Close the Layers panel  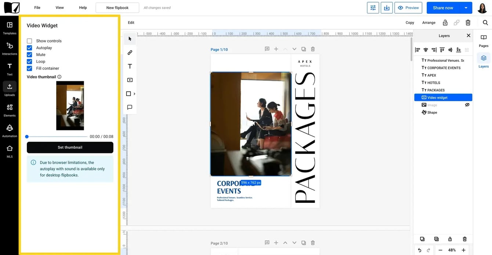coord(468,36)
